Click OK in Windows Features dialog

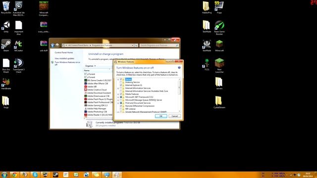[161, 116]
